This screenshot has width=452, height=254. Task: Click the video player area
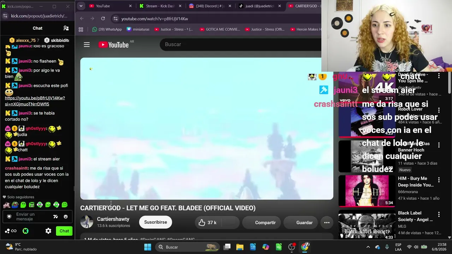207,129
